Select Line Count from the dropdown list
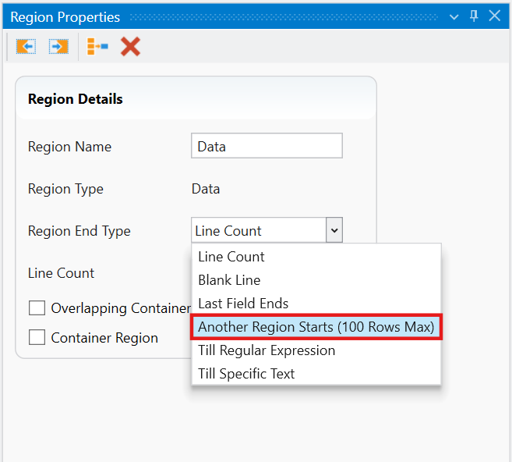 [x=231, y=257]
